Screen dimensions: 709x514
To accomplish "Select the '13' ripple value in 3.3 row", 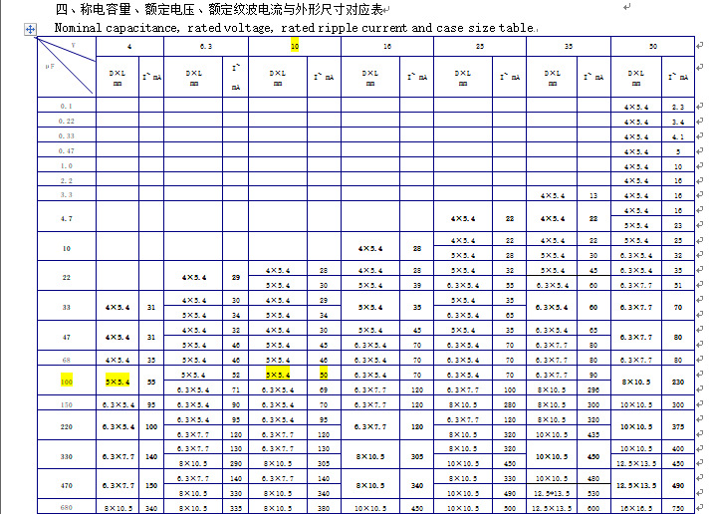I will [x=593, y=195].
